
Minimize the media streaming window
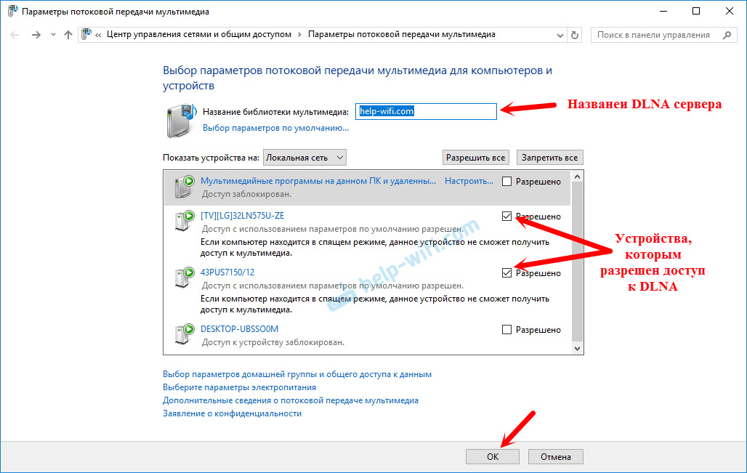pyautogui.click(x=663, y=12)
